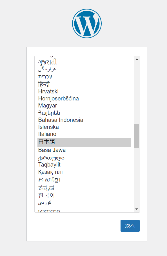This screenshot has height=256, width=167.
Task: Click the scrollbar down arrow
Action: 137,209
